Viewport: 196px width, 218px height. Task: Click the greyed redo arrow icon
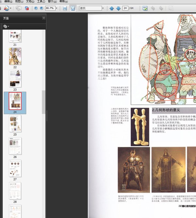[161, 8]
